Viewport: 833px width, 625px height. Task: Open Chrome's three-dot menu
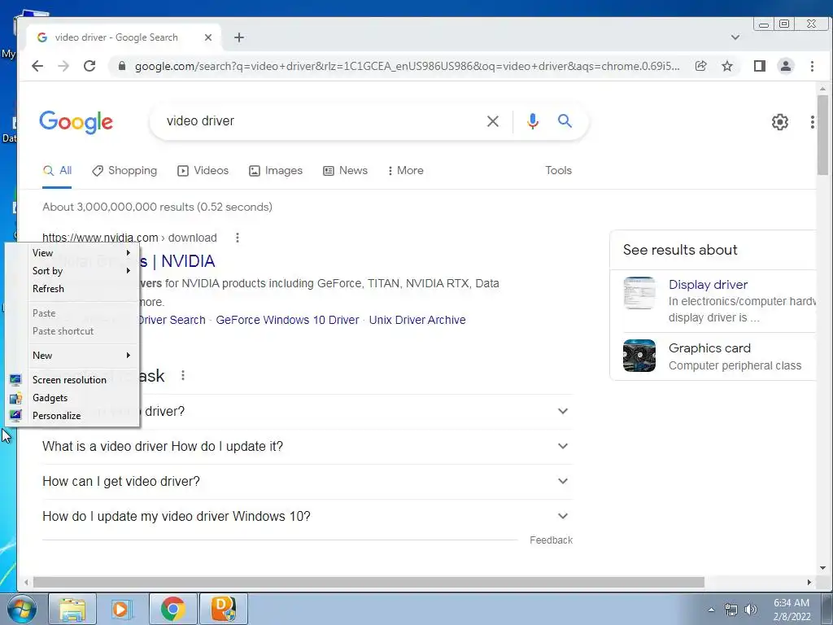[812, 66]
